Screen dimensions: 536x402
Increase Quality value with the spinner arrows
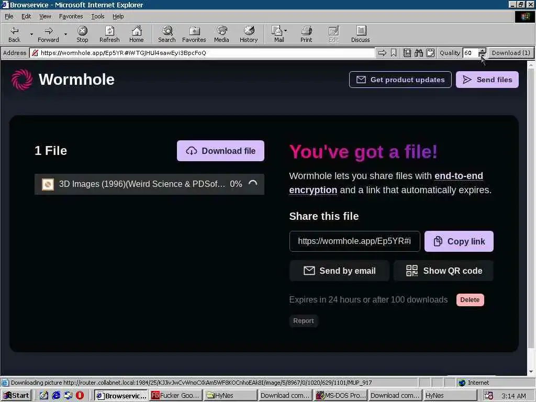point(482,51)
